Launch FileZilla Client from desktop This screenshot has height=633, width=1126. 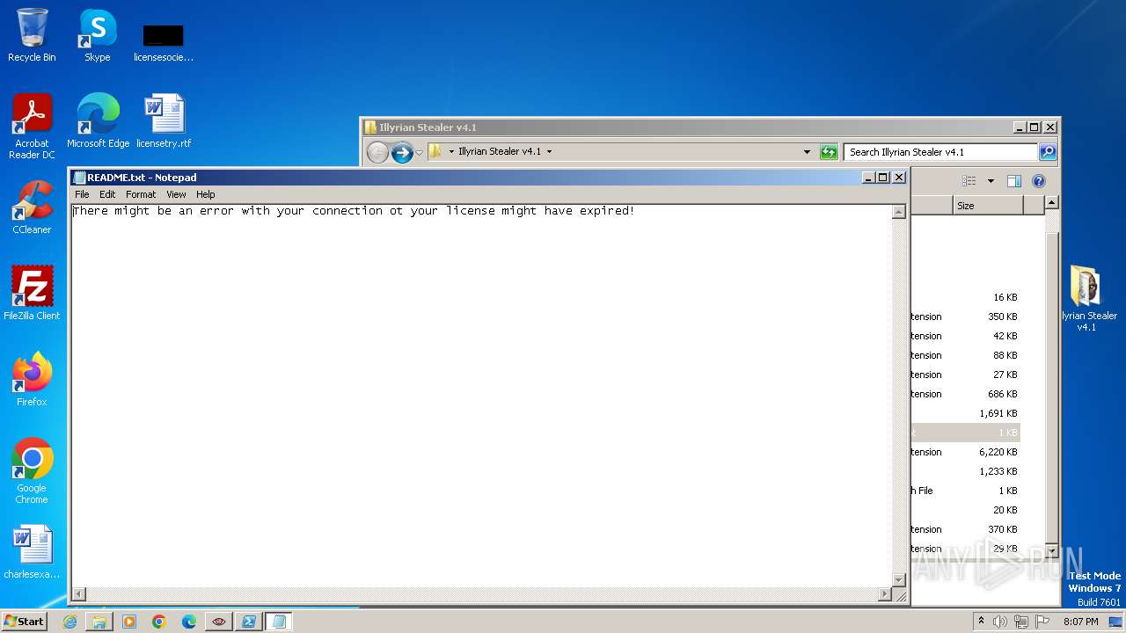(x=32, y=294)
